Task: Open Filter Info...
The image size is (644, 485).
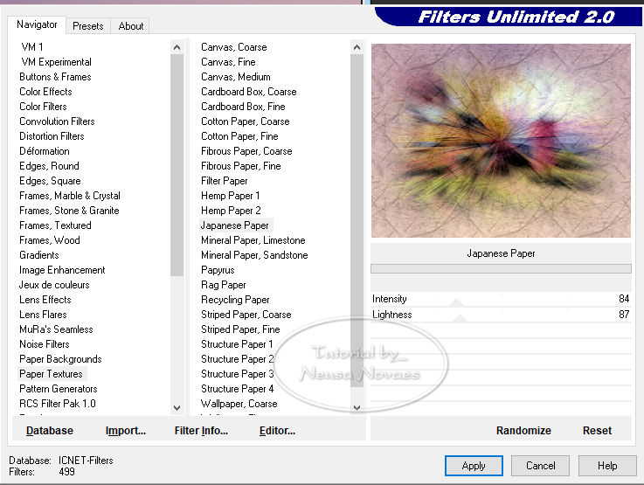Action: (x=201, y=430)
